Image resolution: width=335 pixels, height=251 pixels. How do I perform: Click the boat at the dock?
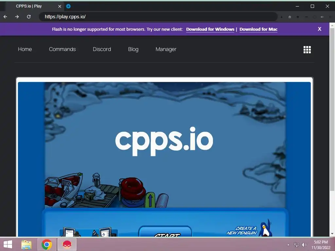coord(63,190)
